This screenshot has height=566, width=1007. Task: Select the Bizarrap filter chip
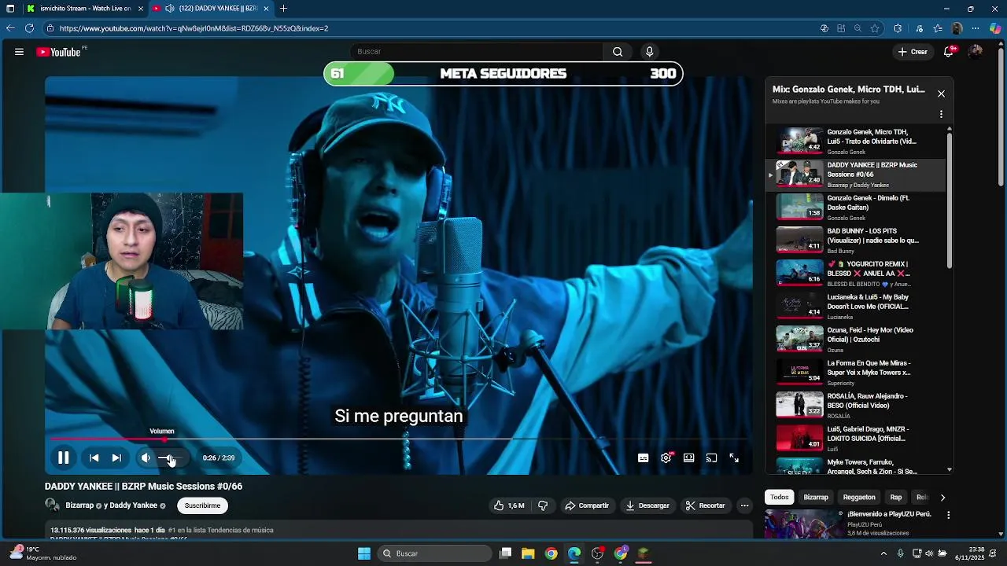pos(816,497)
